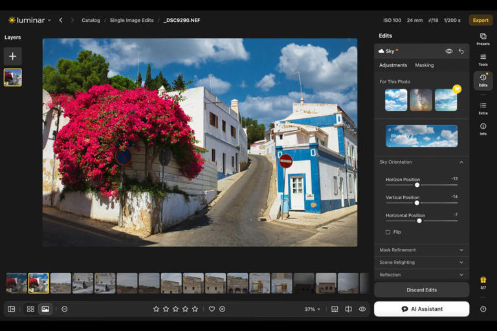Viewport: 497px width, 331px height.
Task: Go back with the left arrow
Action: tap(61, 20)
